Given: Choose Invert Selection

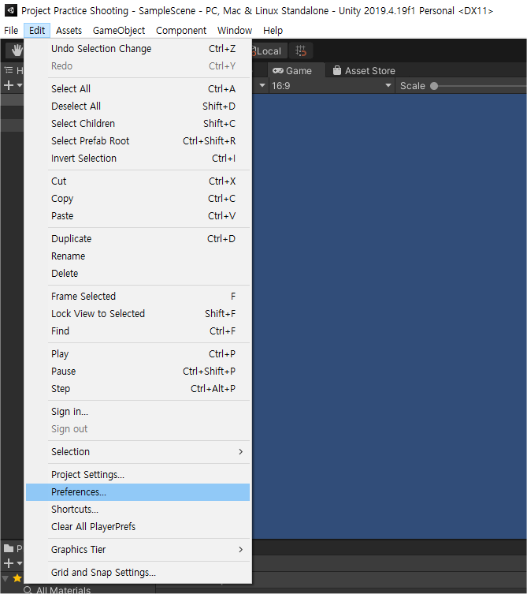Looking at the screenshot, I should pyautogui.click(x=138, y=159).
